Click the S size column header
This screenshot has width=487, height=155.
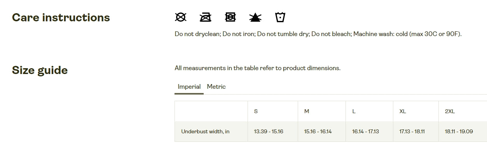pos(256,111)
